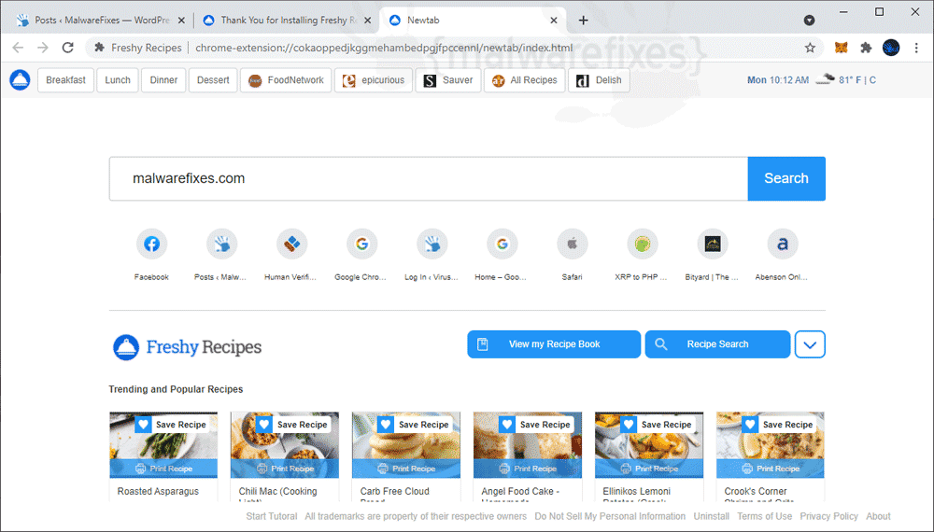Switch temperature to Celsius
Viewport: 934px width, 532px height.
point(872,79)
